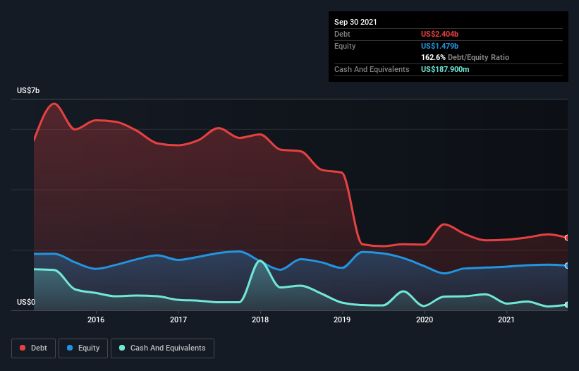Viewport: 579px width, 371px height.
Task: Click the US$2.404b debt value
Action: [x=439, y=34]
